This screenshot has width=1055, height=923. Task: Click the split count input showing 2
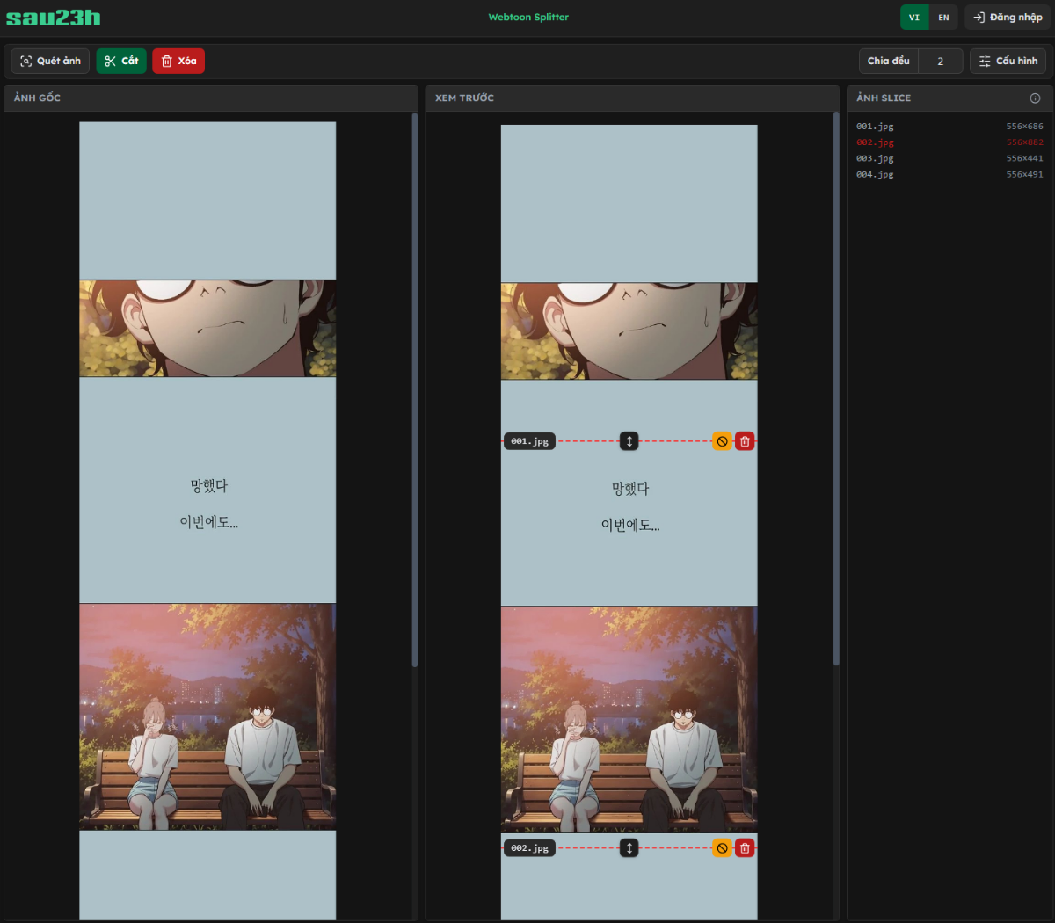coord(941,61)
